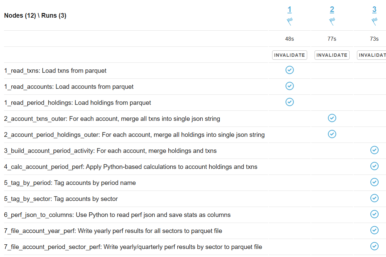Open the 4_calc_account_period_perf status checkmark

[x=374, y=166]
